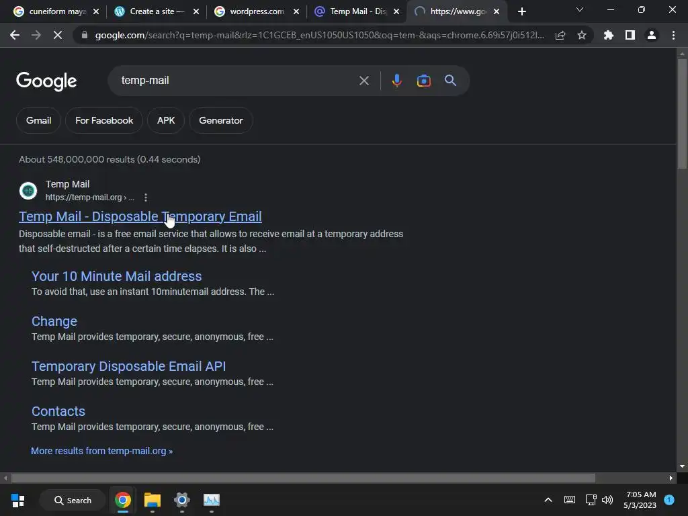Open Temp Mail result favicon
The width and height of the screenshot is (688, 516).
[28, 190]
